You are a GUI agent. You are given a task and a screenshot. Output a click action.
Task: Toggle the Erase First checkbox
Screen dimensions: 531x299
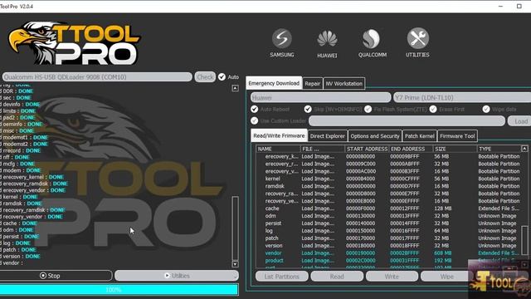433,109
